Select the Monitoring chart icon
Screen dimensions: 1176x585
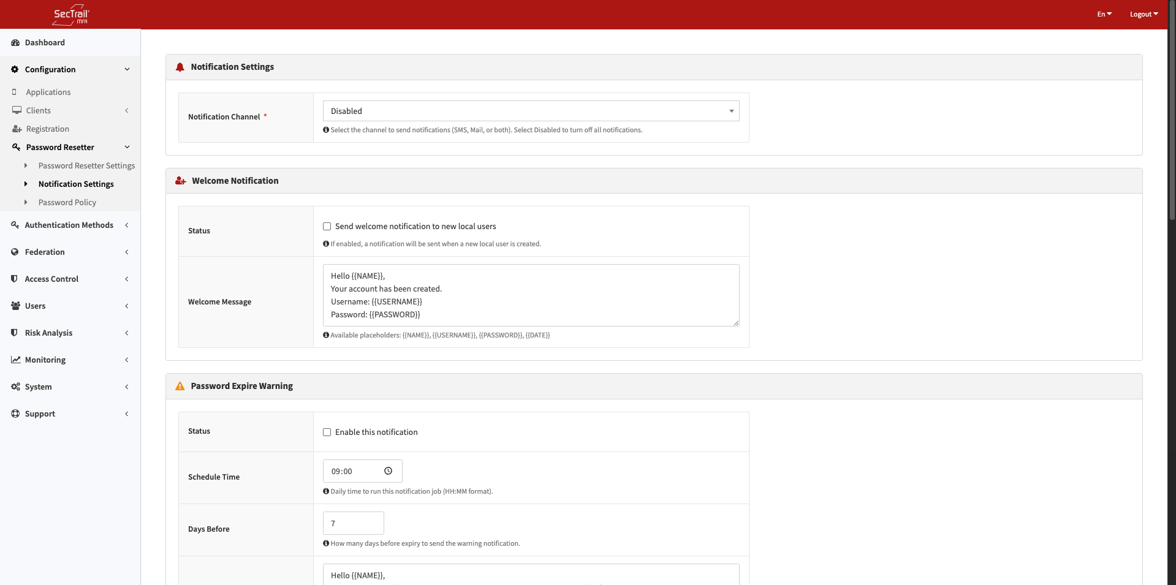click(x=15, y=360)
